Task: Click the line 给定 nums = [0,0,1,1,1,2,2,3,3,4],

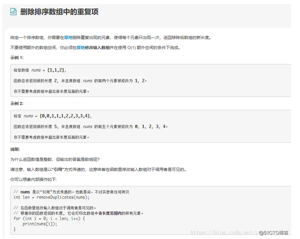Action: point(53,116)
